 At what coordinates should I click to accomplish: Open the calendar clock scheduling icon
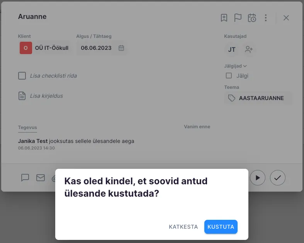(x=252, y=18)
